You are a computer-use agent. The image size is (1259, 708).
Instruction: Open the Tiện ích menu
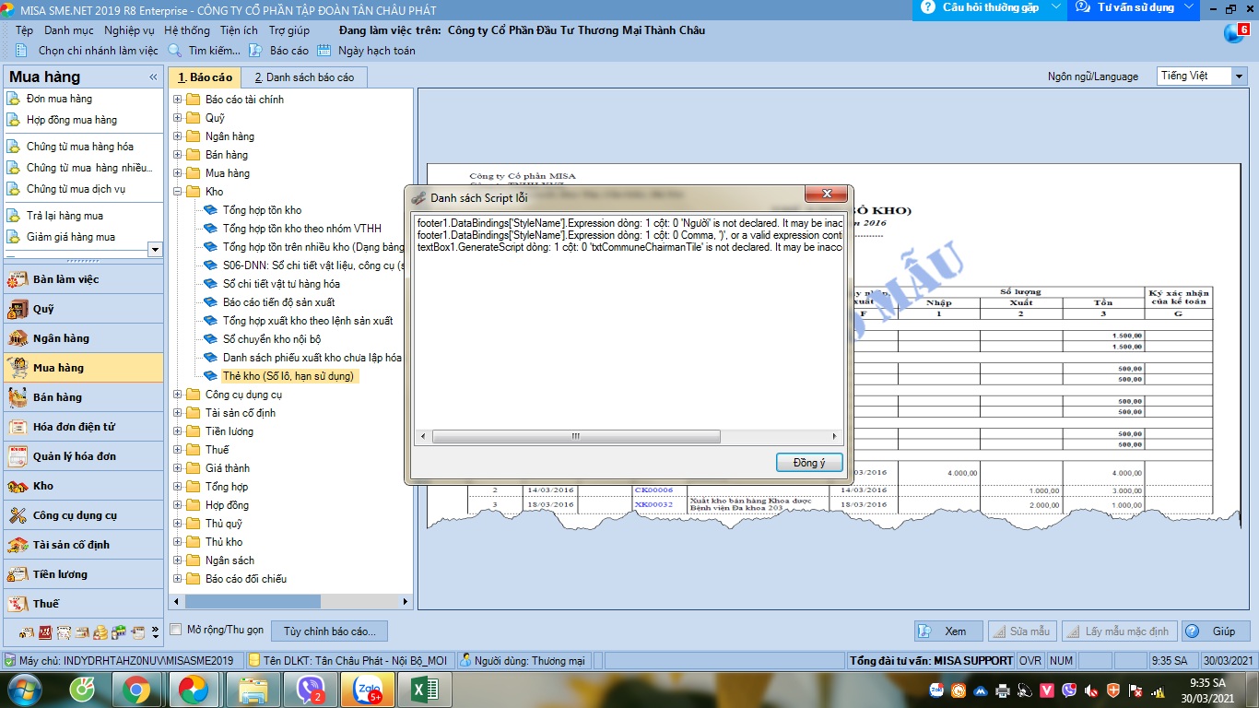(x=239, y=30)
